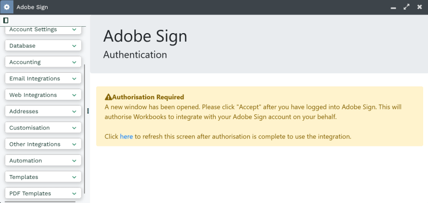Expand the Customisation chevron arrow

click(74, 128)
